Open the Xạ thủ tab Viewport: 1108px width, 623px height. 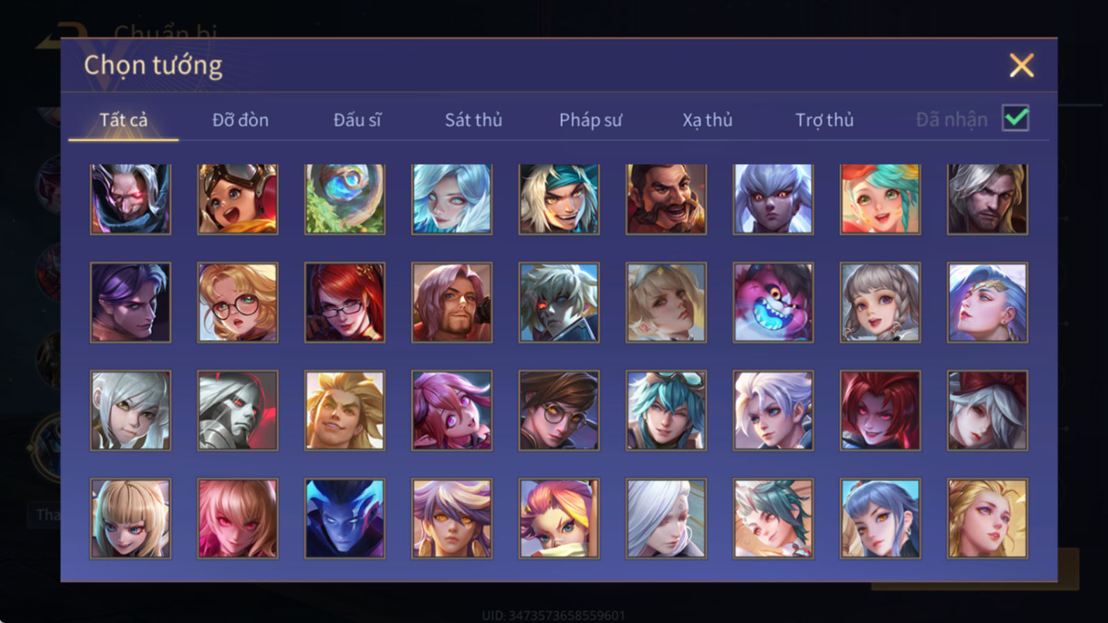click(707, 120)
